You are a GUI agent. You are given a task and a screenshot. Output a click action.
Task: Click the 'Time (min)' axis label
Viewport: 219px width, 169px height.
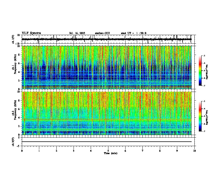111,153
